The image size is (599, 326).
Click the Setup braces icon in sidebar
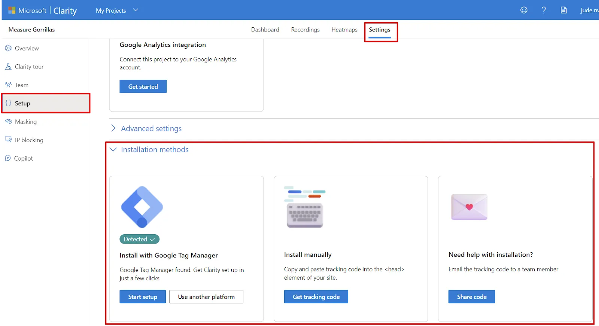coord(8,103)
